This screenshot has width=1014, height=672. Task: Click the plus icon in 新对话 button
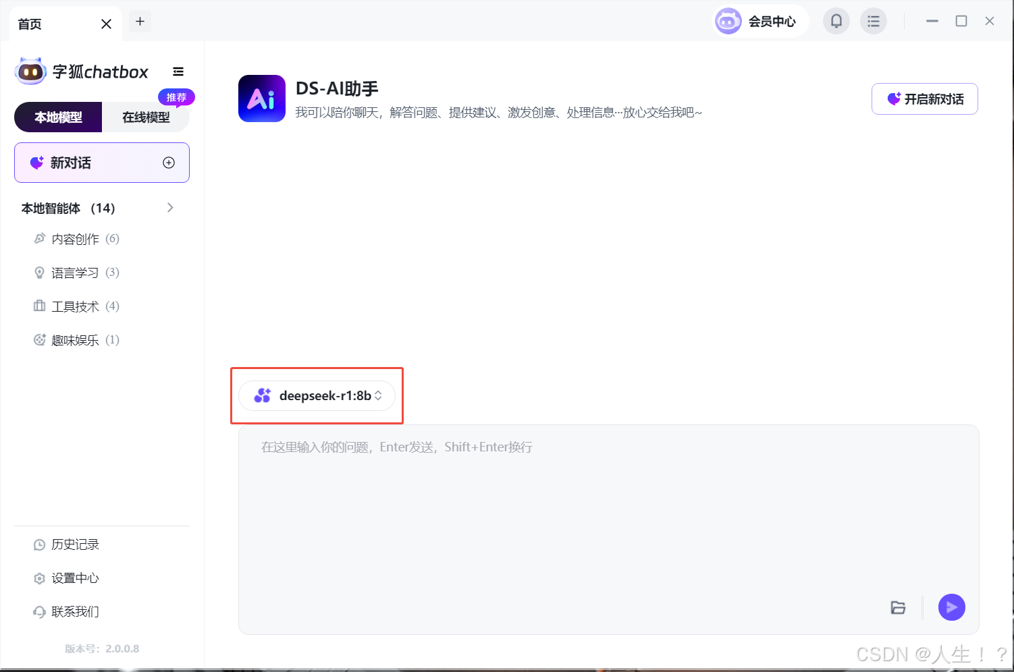coord(169,163)
